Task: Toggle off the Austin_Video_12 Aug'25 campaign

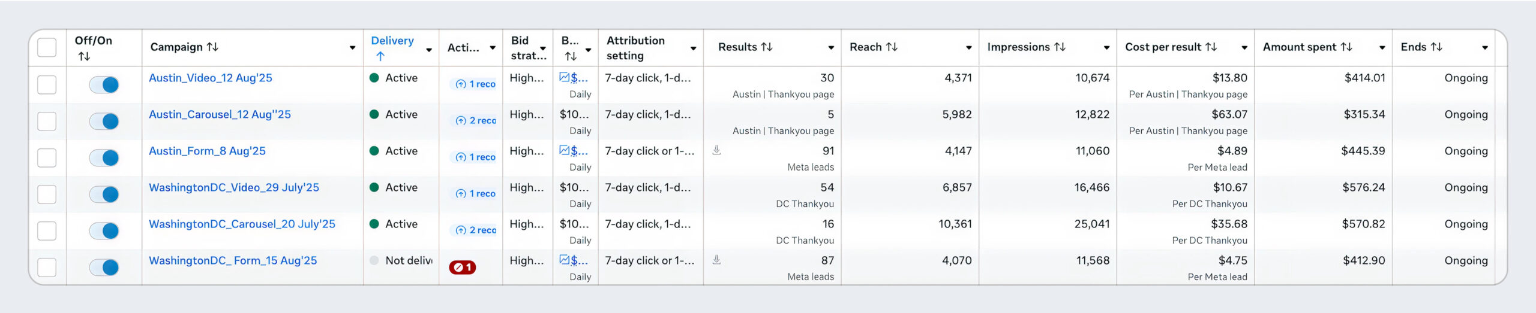Action: 104,85
